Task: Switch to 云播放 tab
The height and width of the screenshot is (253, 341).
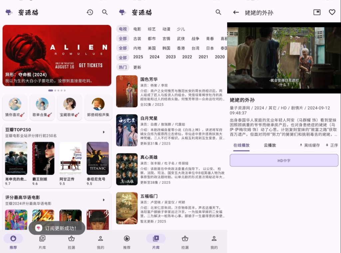Action: pyautogui.click(x=270, y=145)
